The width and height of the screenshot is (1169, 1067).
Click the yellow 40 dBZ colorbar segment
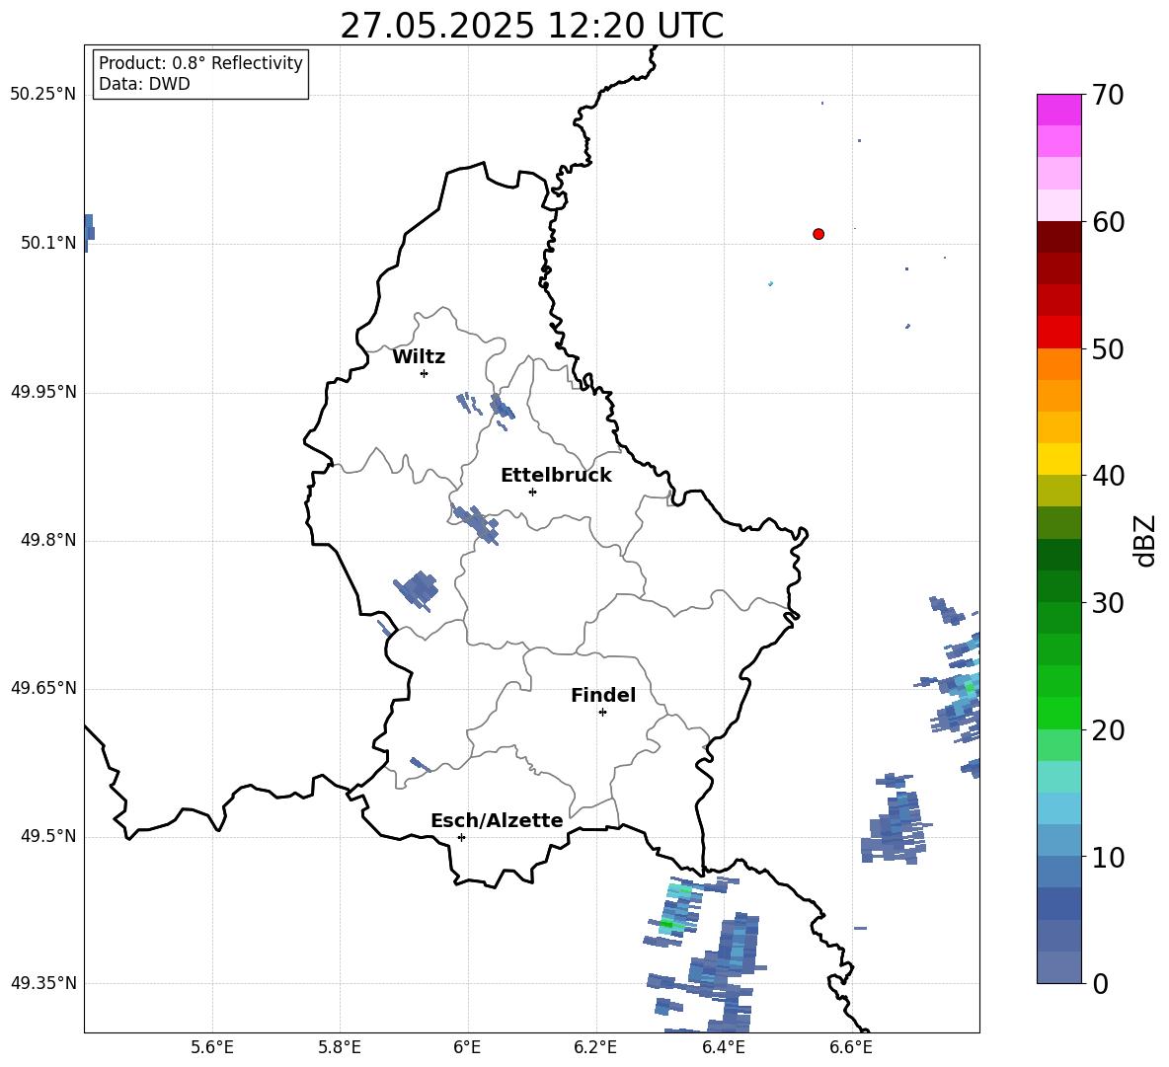coord(1059,459)
